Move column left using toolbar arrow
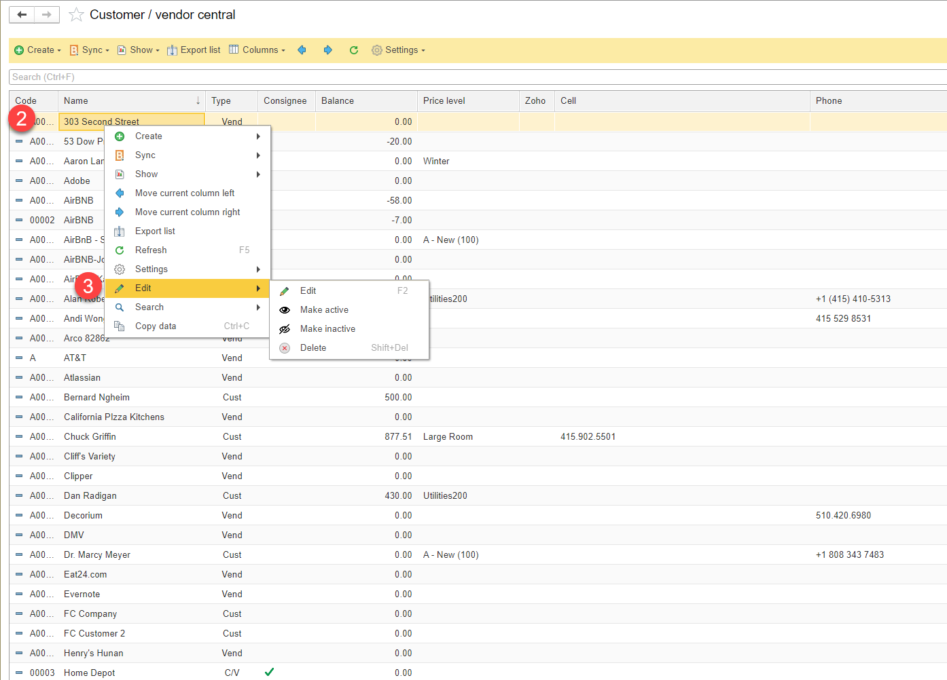Image resolution: width=947 pixels, height=680 pixels. pos(302,50)
